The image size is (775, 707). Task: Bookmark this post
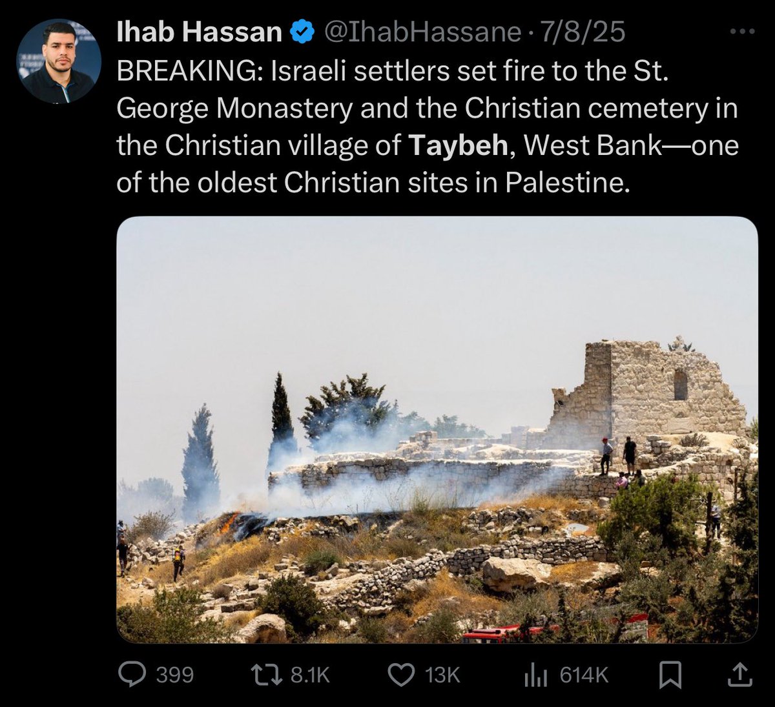670,675
